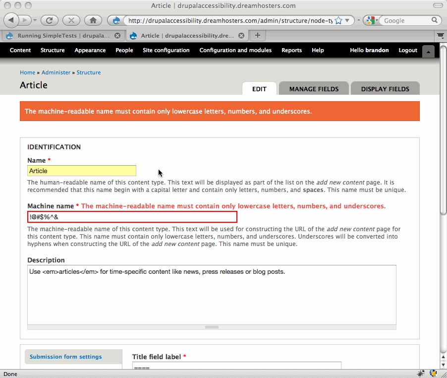The width and height of the screenshot is (447, 378).
Task: Open the Appearance admin menu
Action: coord(90,50)
